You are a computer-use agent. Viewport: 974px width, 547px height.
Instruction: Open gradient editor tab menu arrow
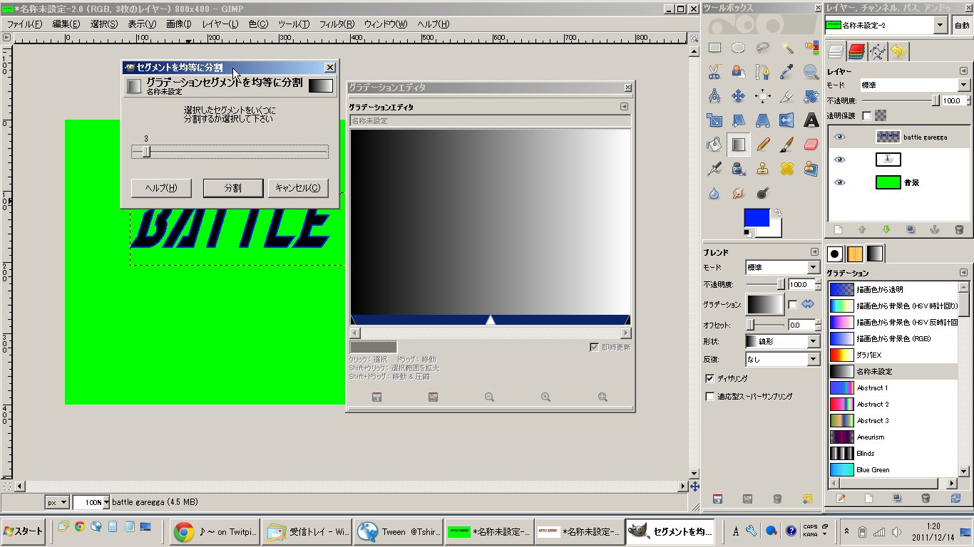[x=624, y=107]
